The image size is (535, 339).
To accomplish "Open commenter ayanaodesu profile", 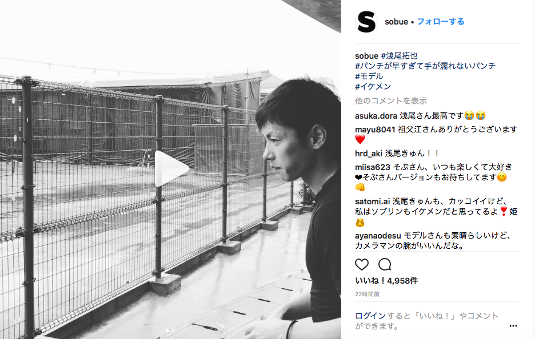I will pyautogui.click(x=378, y=236).
